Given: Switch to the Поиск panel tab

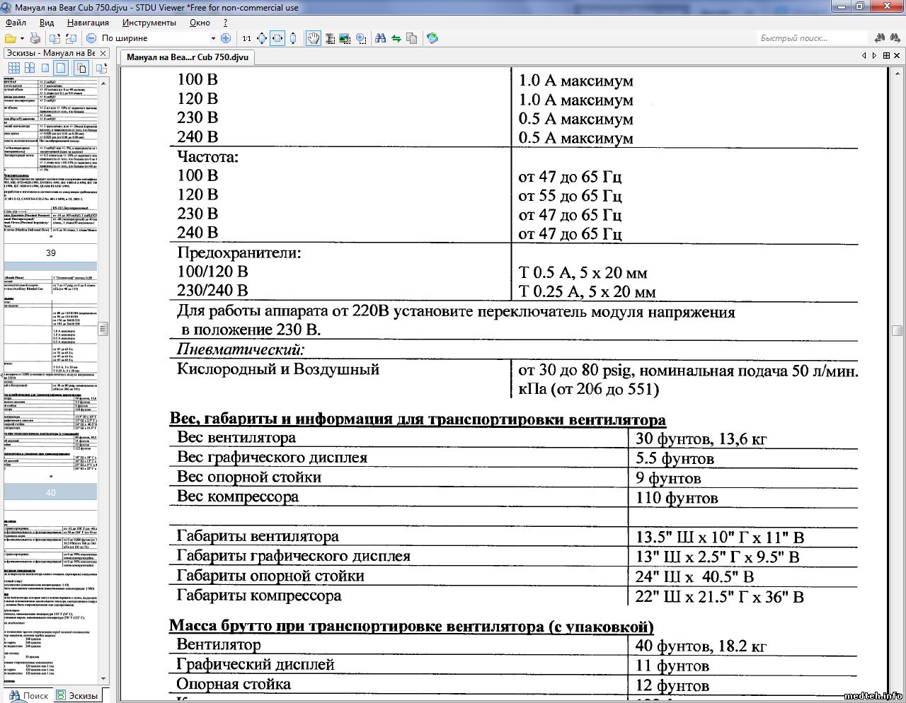Looking at the screenshot, I should [x=29, y=695].
